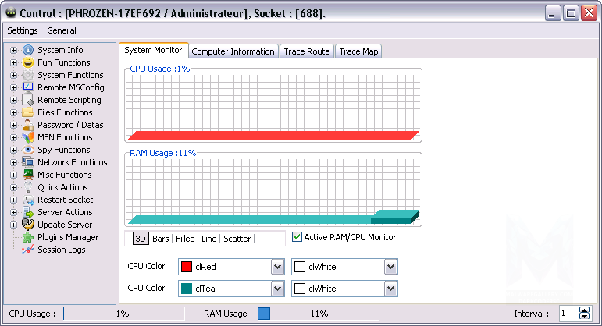Click the Session Logs icon

[28, 250]
